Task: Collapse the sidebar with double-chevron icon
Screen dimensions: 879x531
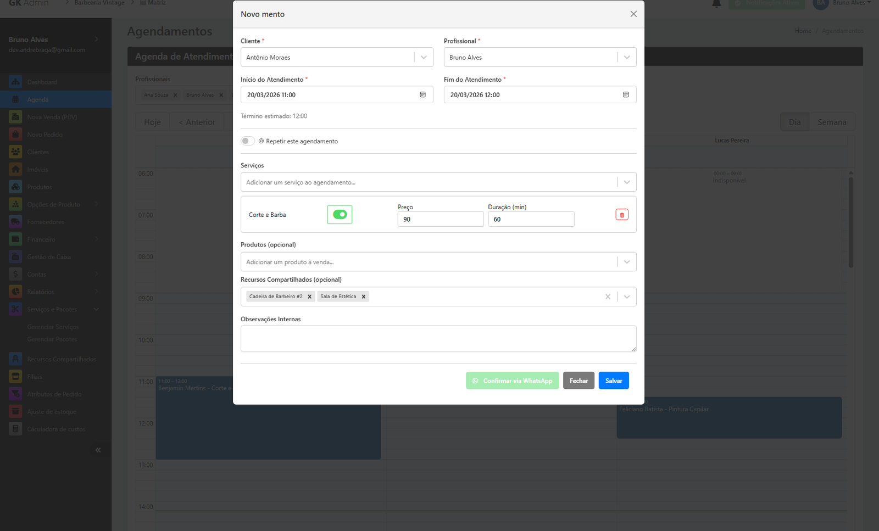Action: pos(98,450)
